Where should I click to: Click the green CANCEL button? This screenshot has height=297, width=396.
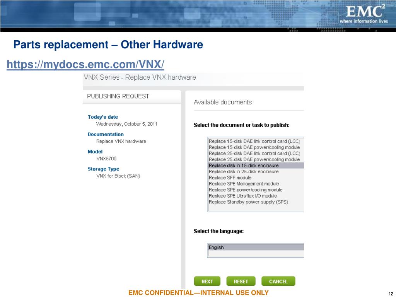pyautogui.click(x=278, y=282)
